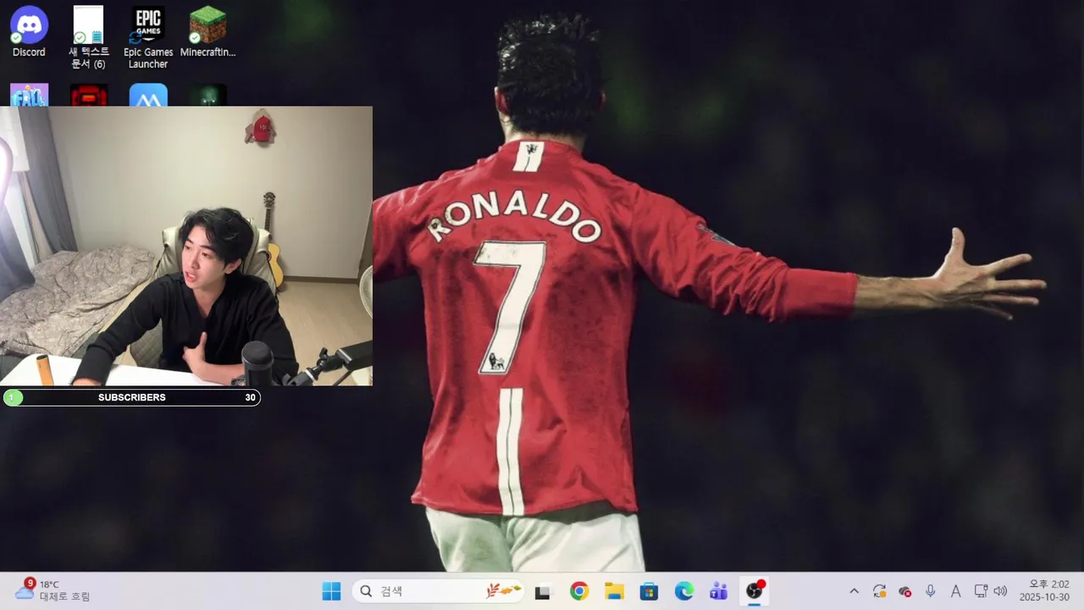Screen dimensions: 1084x610
Task: Launch Microsoft Edge from the taskbar
Action: pos(684,591)
